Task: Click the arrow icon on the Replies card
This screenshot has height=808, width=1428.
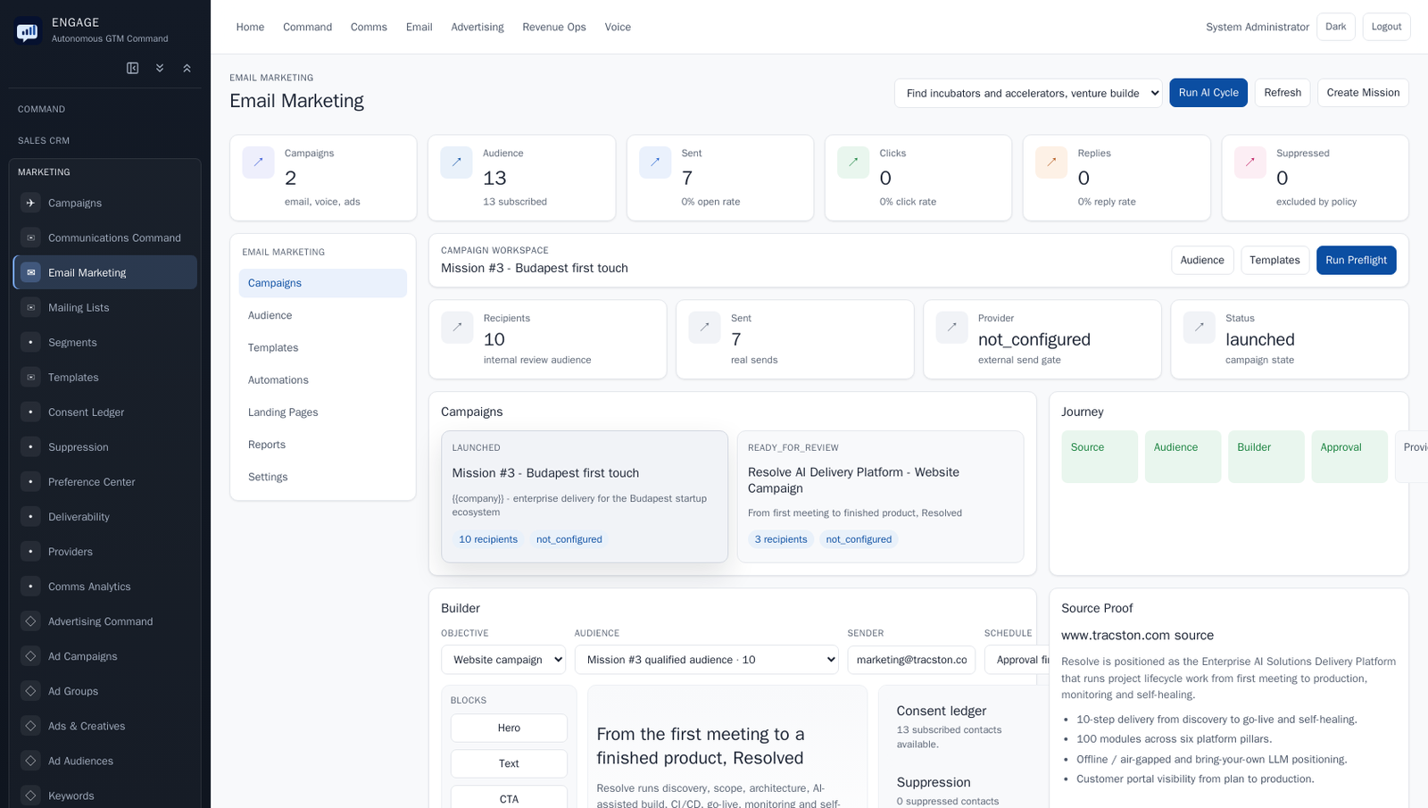Action: coord(1051,162)
